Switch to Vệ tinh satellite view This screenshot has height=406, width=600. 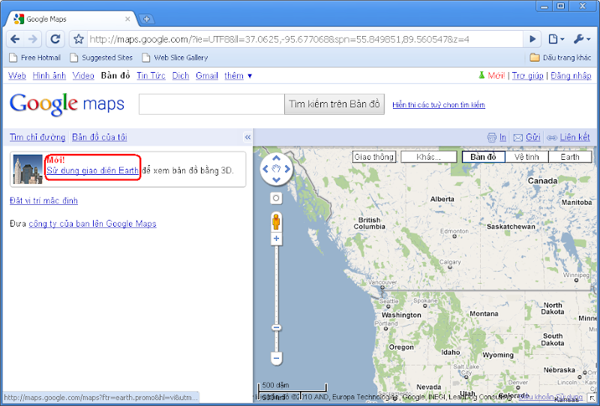click(526, 157)
